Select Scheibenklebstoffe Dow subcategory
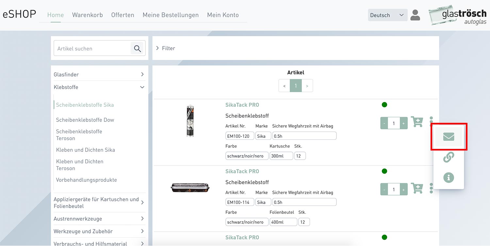The height and width of the screenshot is (246, 490). coord(85,120)
